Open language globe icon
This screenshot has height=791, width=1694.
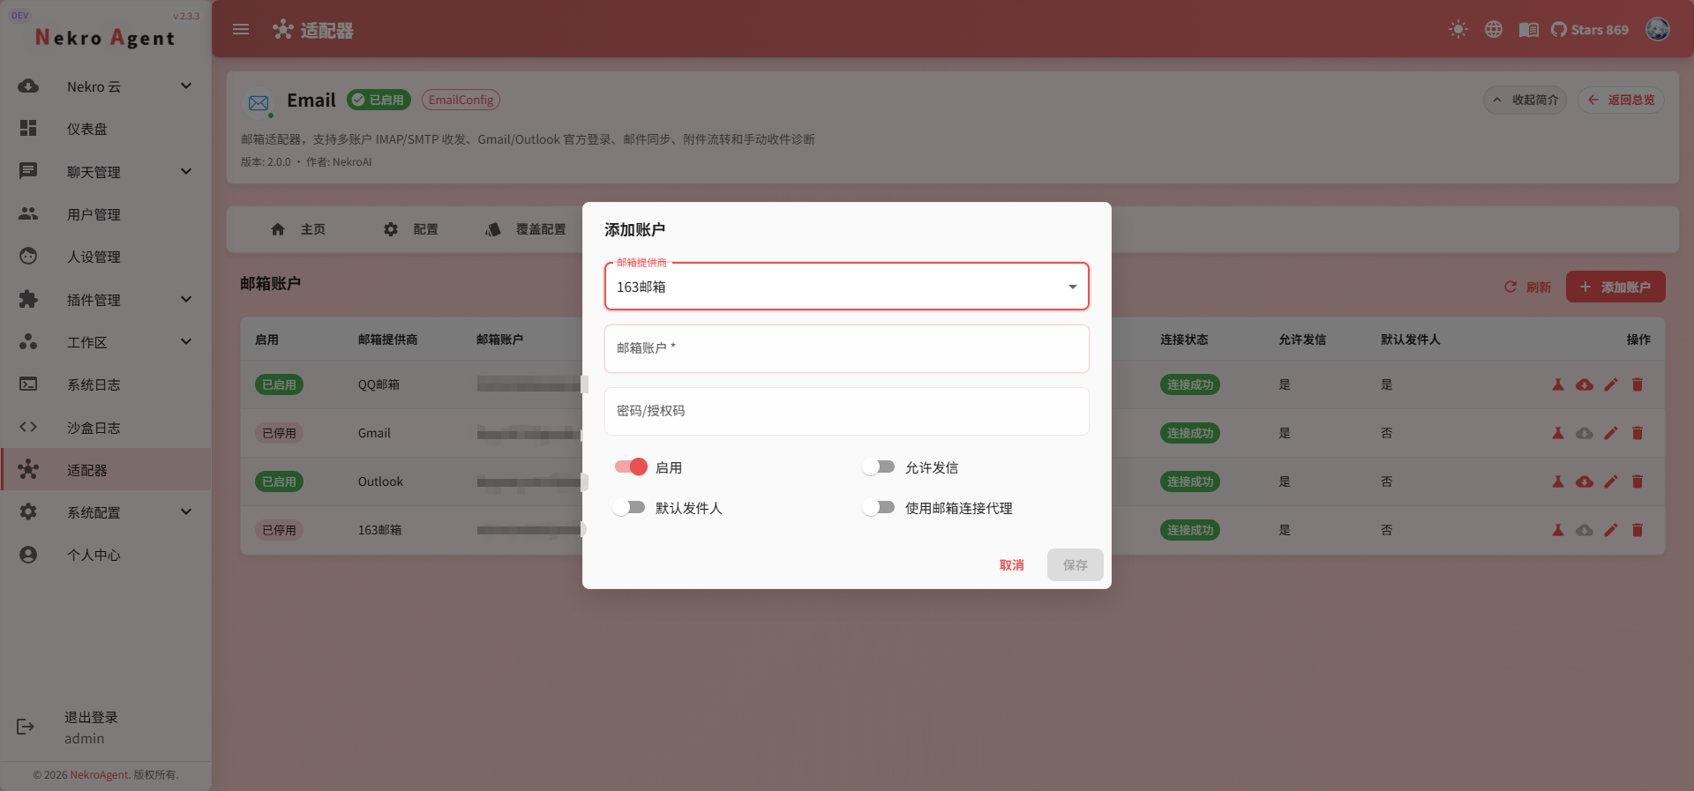click(1494, 30)
